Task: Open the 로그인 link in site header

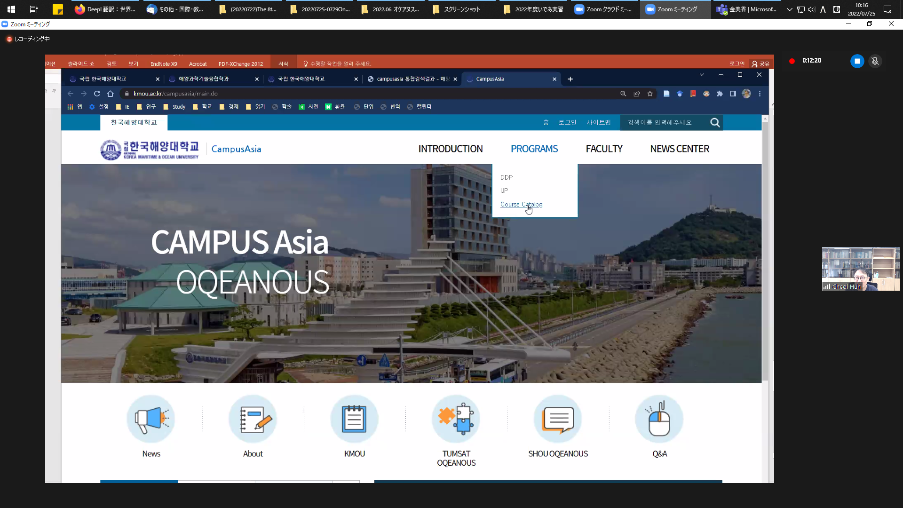Action: coord(567,123)
